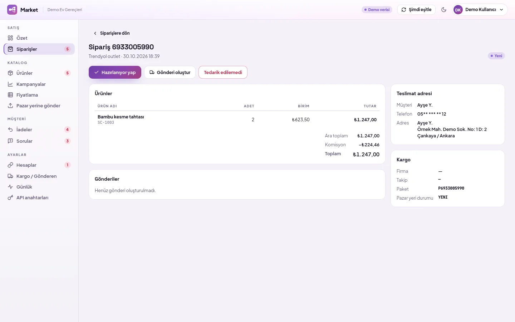Open Özet in the sidebar
Screen dimensions: 515x322
pos(39,38)
